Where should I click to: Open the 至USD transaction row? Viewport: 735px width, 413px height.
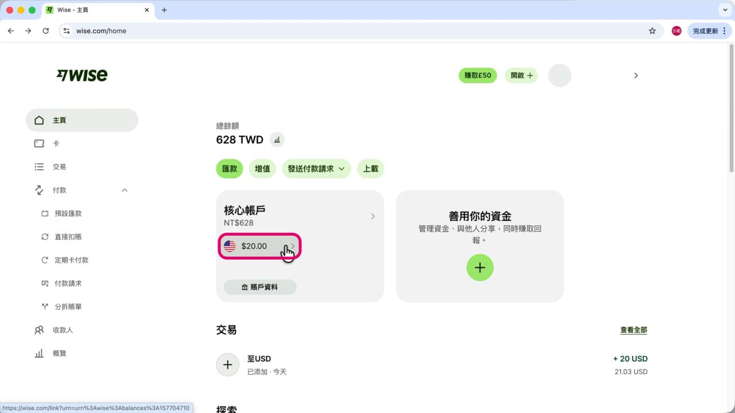pyautogui.click(x=432, y=365)
